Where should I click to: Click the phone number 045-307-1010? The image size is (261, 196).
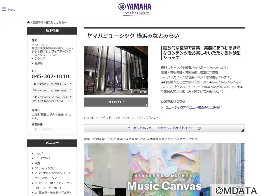pos(50,76)
